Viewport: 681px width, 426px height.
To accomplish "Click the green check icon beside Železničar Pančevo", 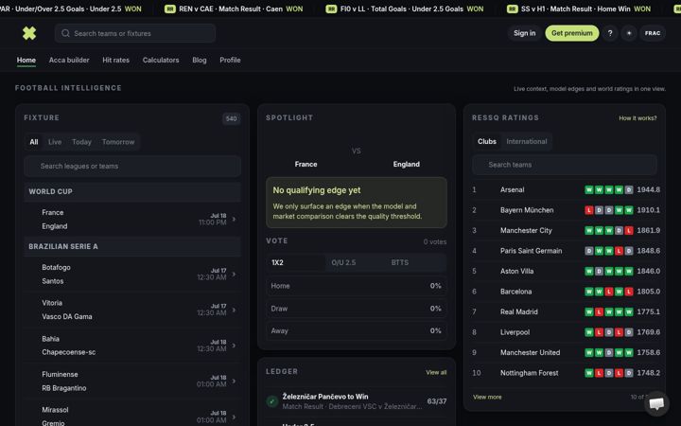I will pyautogui.click(x=271, y=401).
